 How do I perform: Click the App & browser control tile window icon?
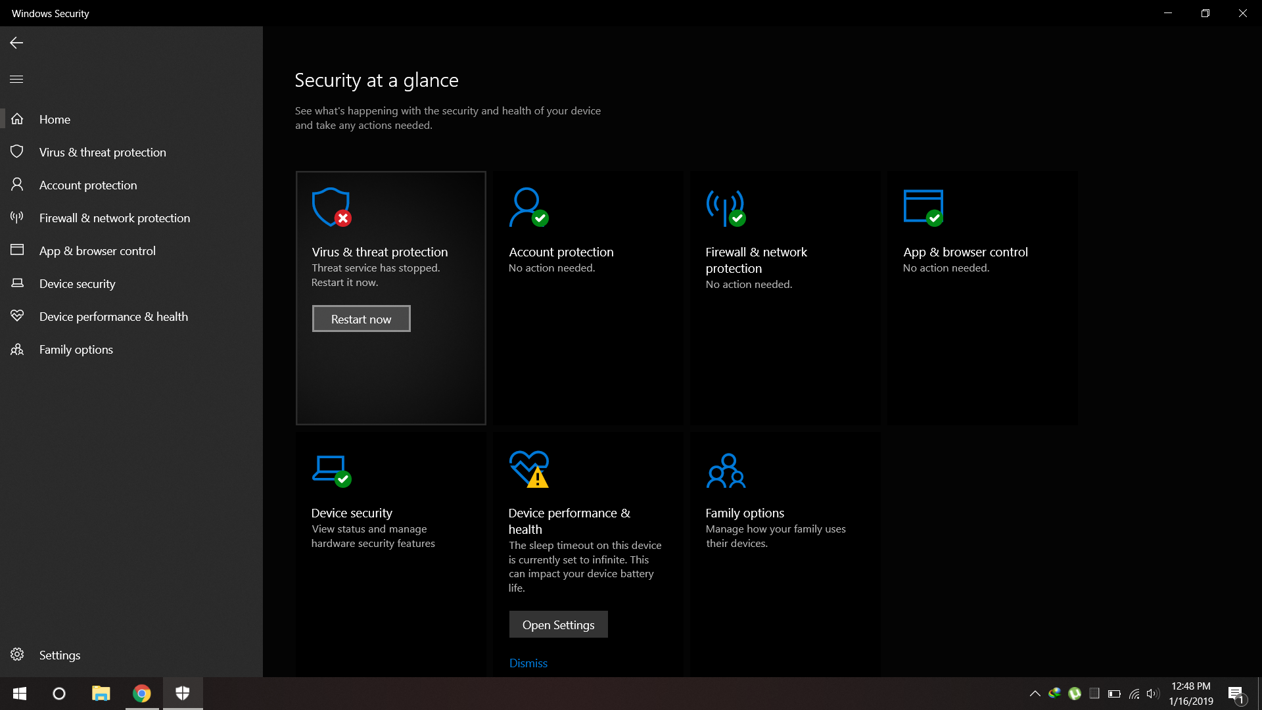[923, 208]
